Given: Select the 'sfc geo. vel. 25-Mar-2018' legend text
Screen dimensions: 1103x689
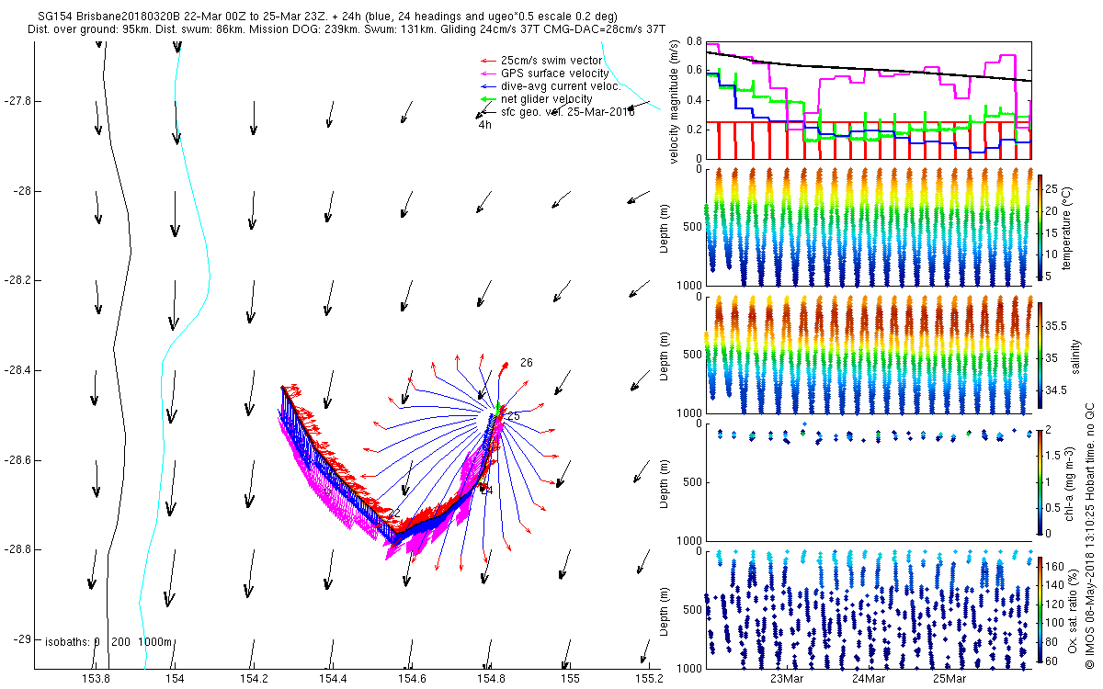Looking at the screenshot, I should coord(567,112).
